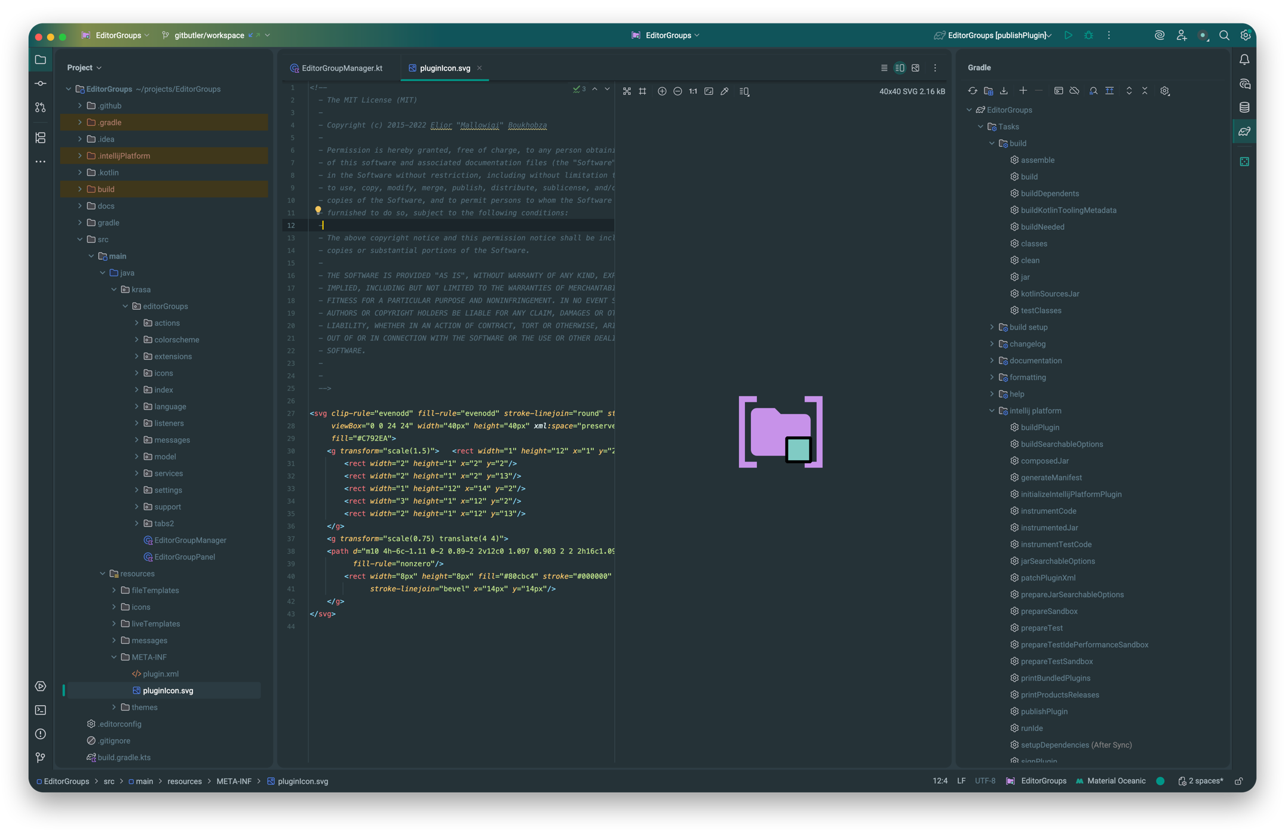Click 'Material Oceanic' theme in status bar
The image size is (1285, 837).
click(1116, 781)
